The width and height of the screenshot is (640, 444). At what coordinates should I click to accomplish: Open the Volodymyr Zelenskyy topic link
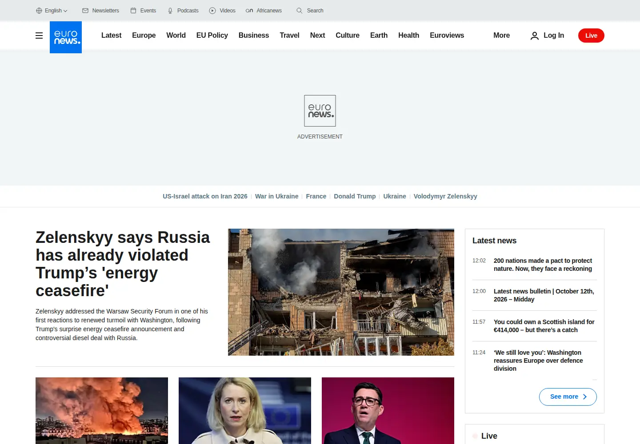point(445,196)
